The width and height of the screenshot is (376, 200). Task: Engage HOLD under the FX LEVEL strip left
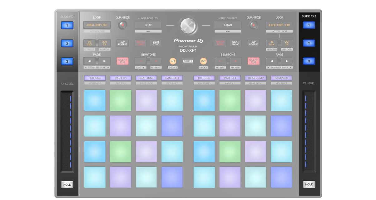67,184
